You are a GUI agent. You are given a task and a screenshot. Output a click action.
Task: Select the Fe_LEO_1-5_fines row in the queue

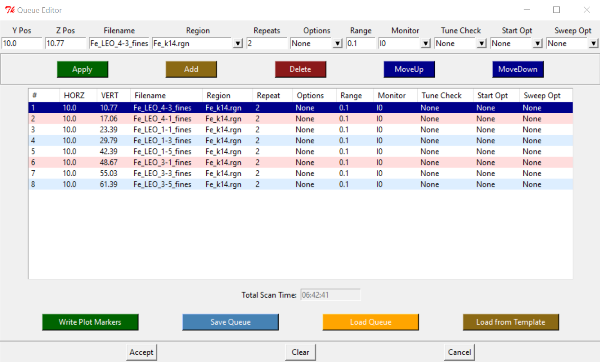172,151
